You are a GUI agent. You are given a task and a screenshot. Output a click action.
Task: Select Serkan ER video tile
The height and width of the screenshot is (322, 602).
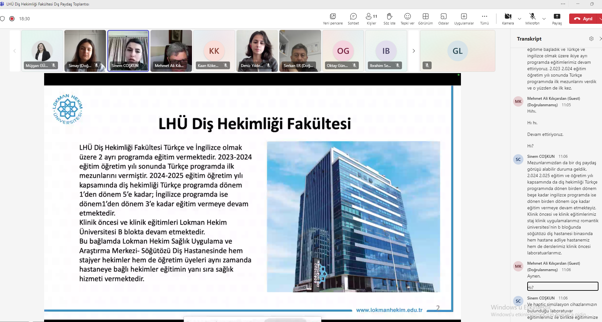300,51
